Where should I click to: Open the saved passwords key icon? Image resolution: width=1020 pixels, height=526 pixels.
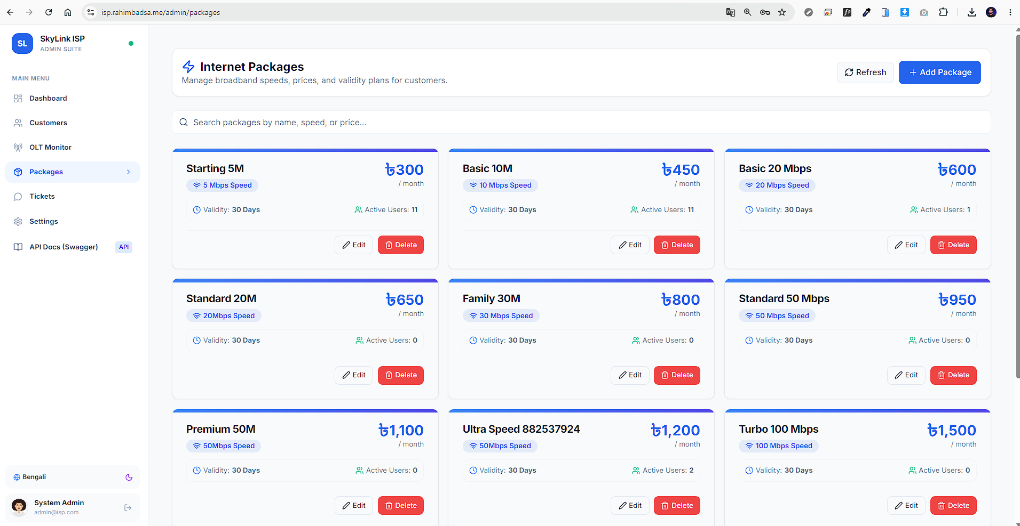pyautogui.click(x=765, y=12)
